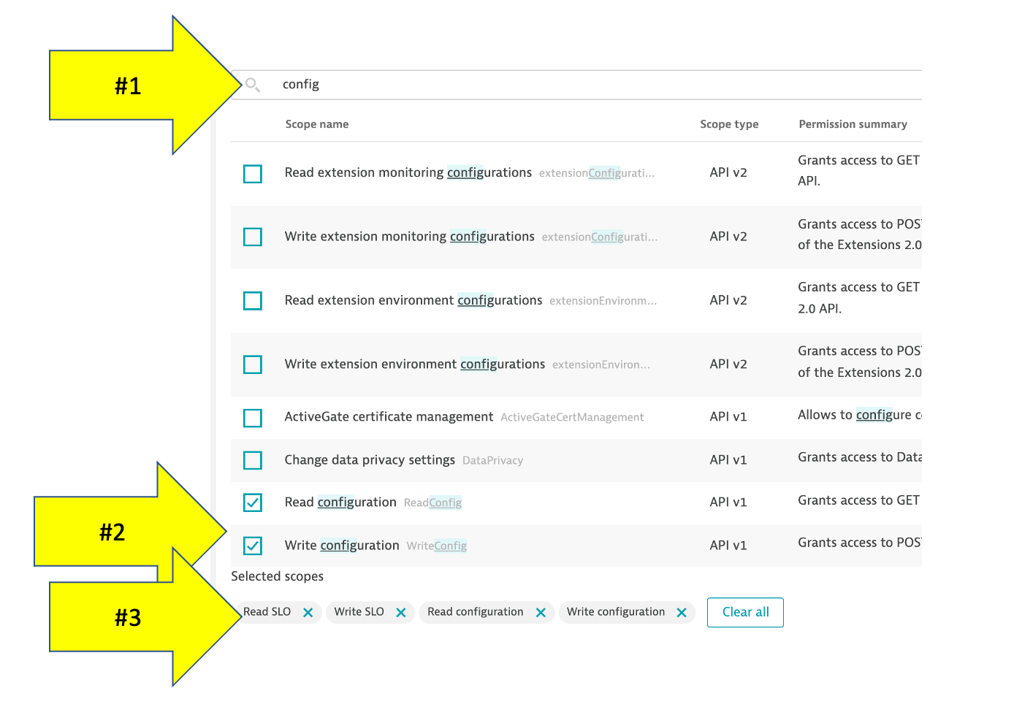
Task: Click the ReadConfig scope identifier text
Action: [x=432, y=502]
